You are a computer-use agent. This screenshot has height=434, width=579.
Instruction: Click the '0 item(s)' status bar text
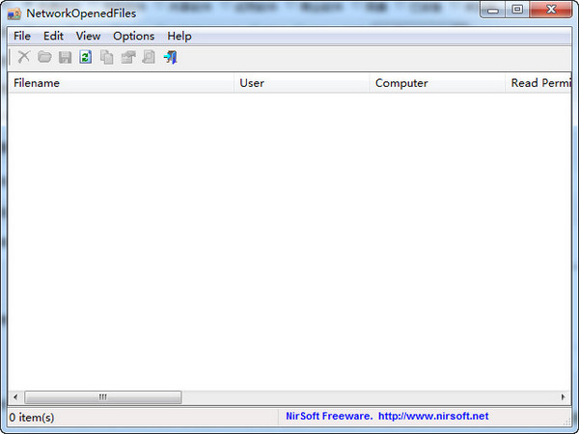coord(32,418)
